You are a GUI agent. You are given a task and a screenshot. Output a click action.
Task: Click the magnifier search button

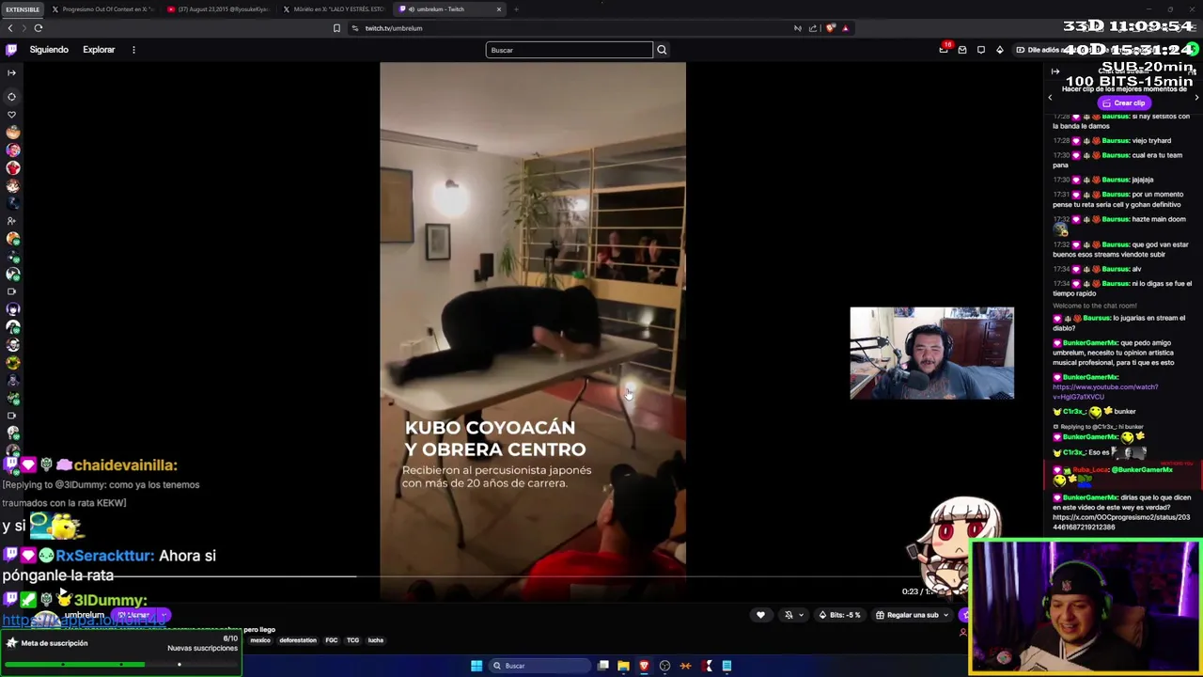(x=662, y=50)
